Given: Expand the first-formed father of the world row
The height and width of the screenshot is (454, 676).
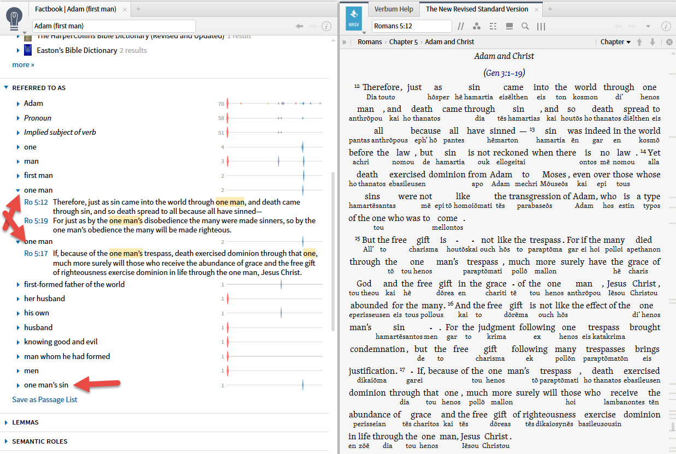Looking at the screenshot, I should tap(18, 285).
